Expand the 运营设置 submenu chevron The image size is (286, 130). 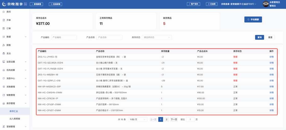click(x=26, y=62)
